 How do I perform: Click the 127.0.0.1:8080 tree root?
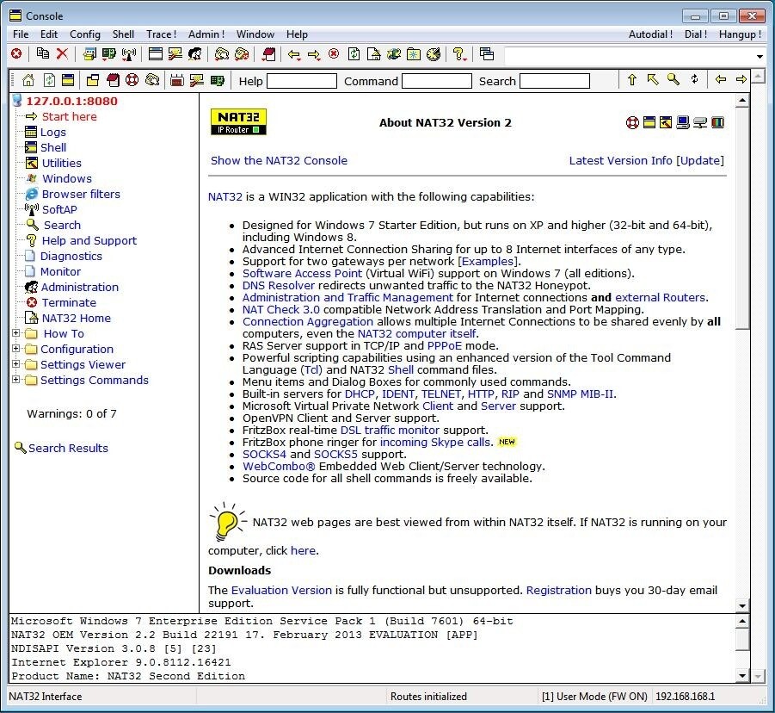tap(71, 101)
